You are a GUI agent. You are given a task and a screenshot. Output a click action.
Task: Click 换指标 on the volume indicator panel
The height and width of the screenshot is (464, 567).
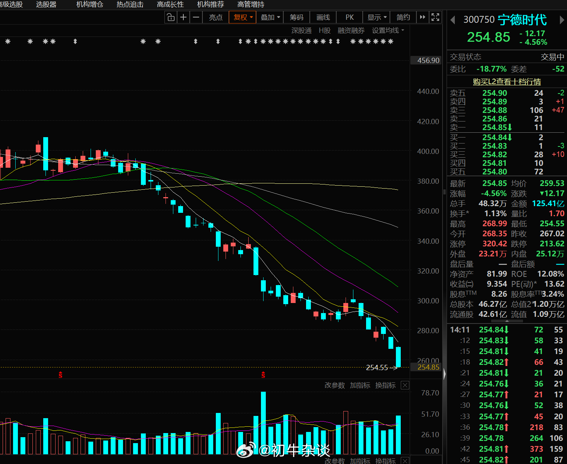385,385
